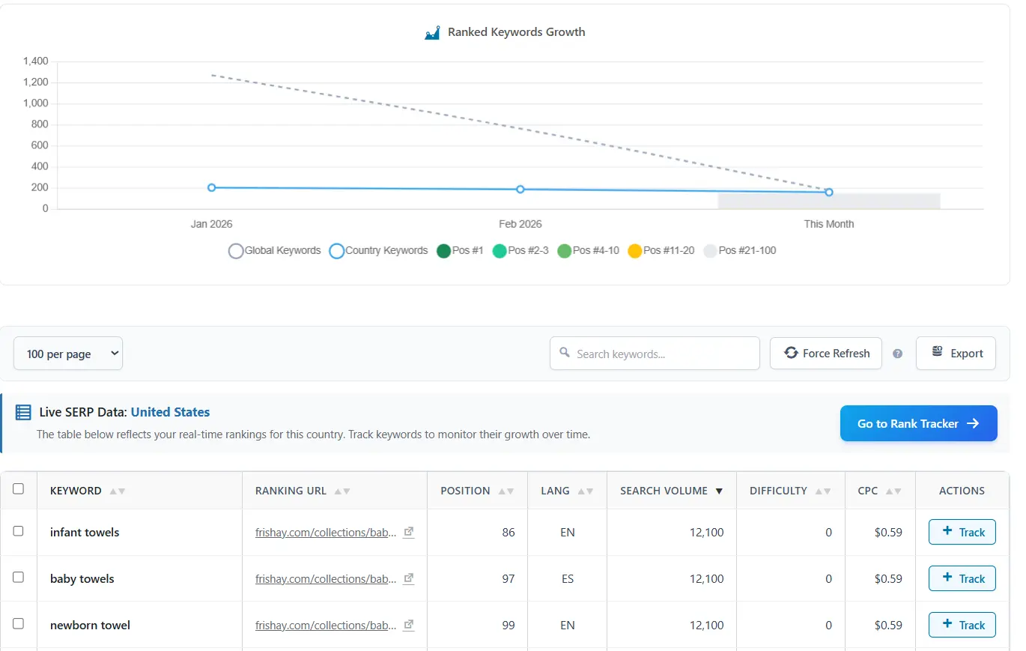Tick the checkbox for infant towels
Screen dimensions: 1026x651
19,531
